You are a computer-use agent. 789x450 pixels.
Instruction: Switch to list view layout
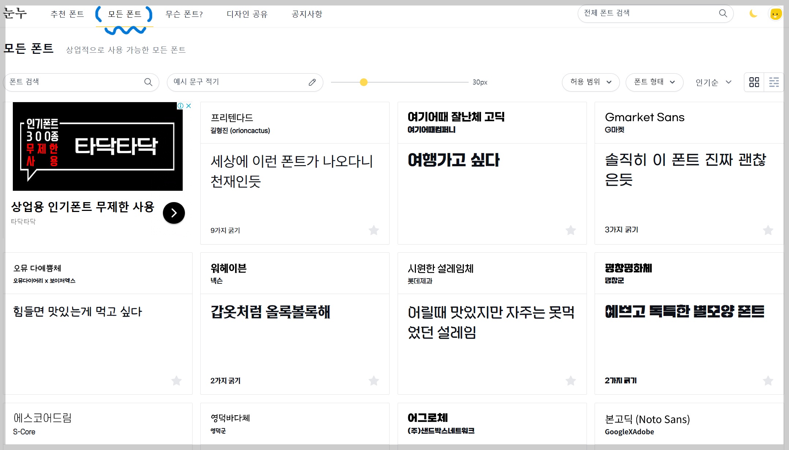[774, 82]
